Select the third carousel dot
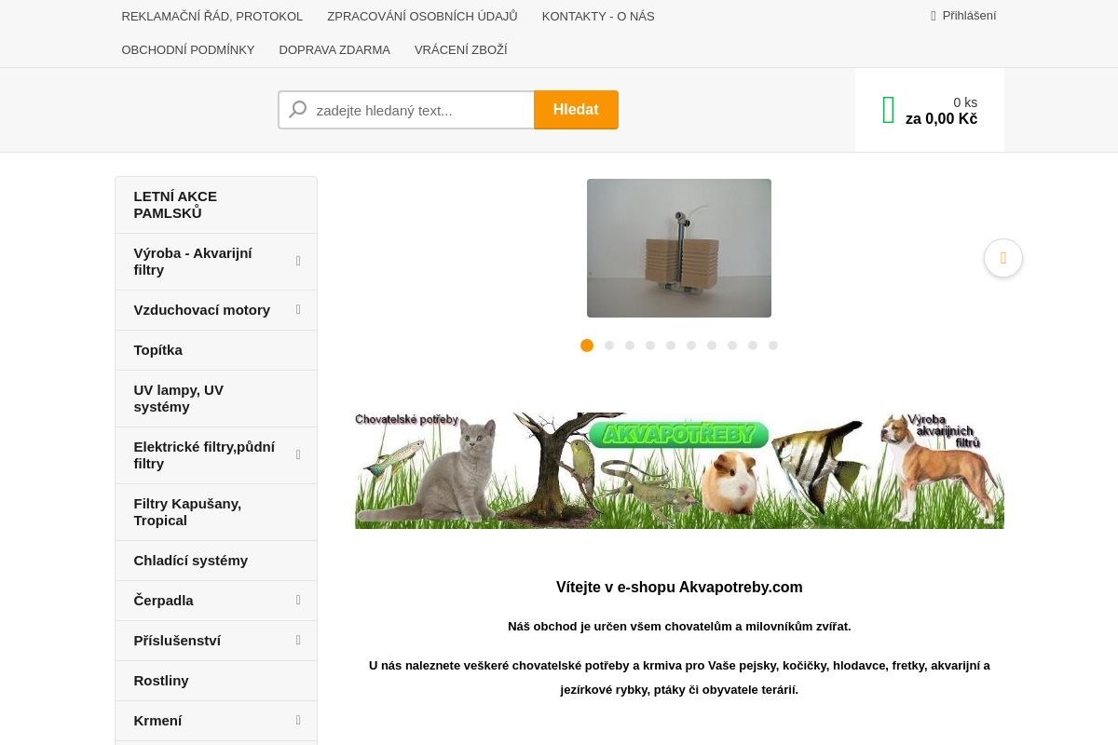 pos(630,345)
